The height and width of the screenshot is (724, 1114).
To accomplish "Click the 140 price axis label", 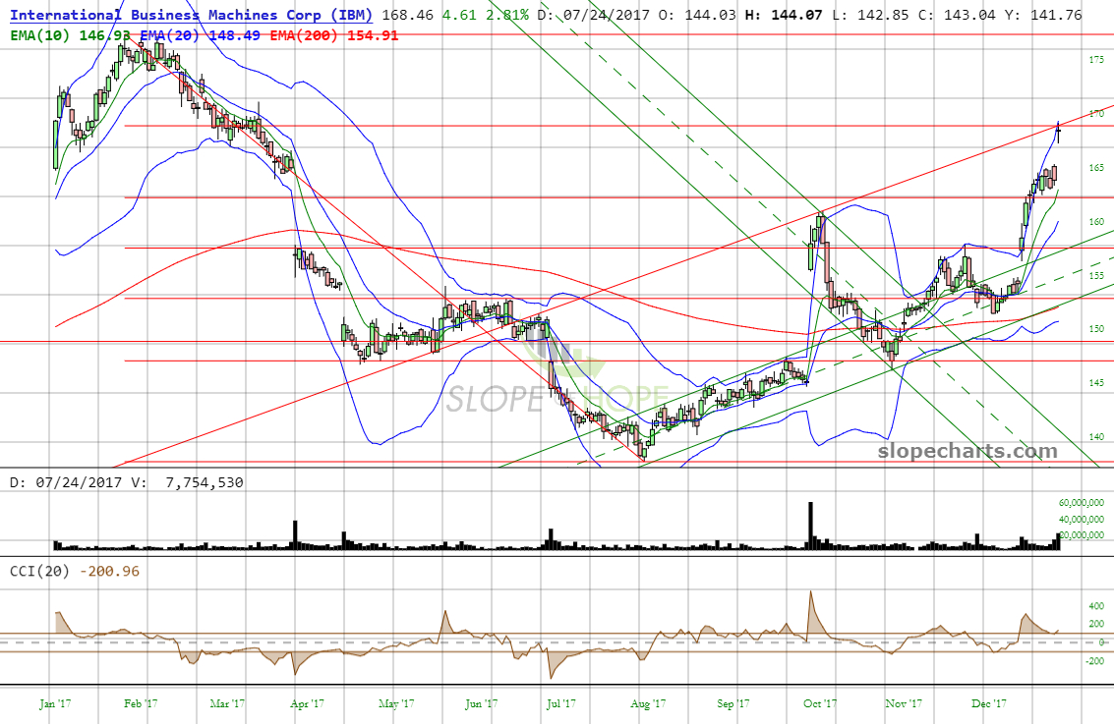I will coord(1096,436).
